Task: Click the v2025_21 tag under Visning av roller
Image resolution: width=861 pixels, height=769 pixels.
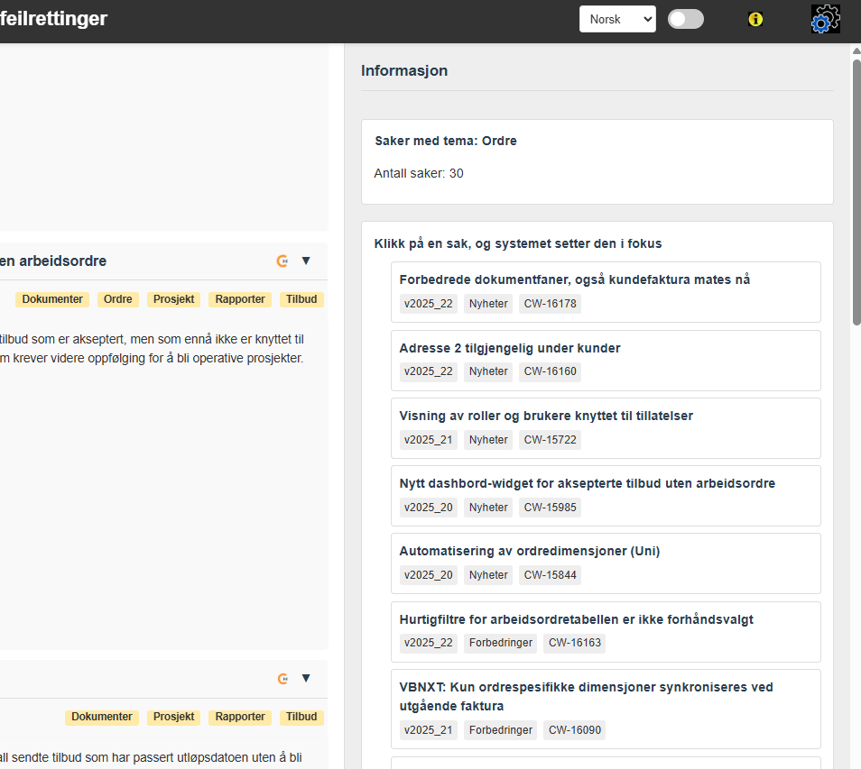Action: [429, 440]
